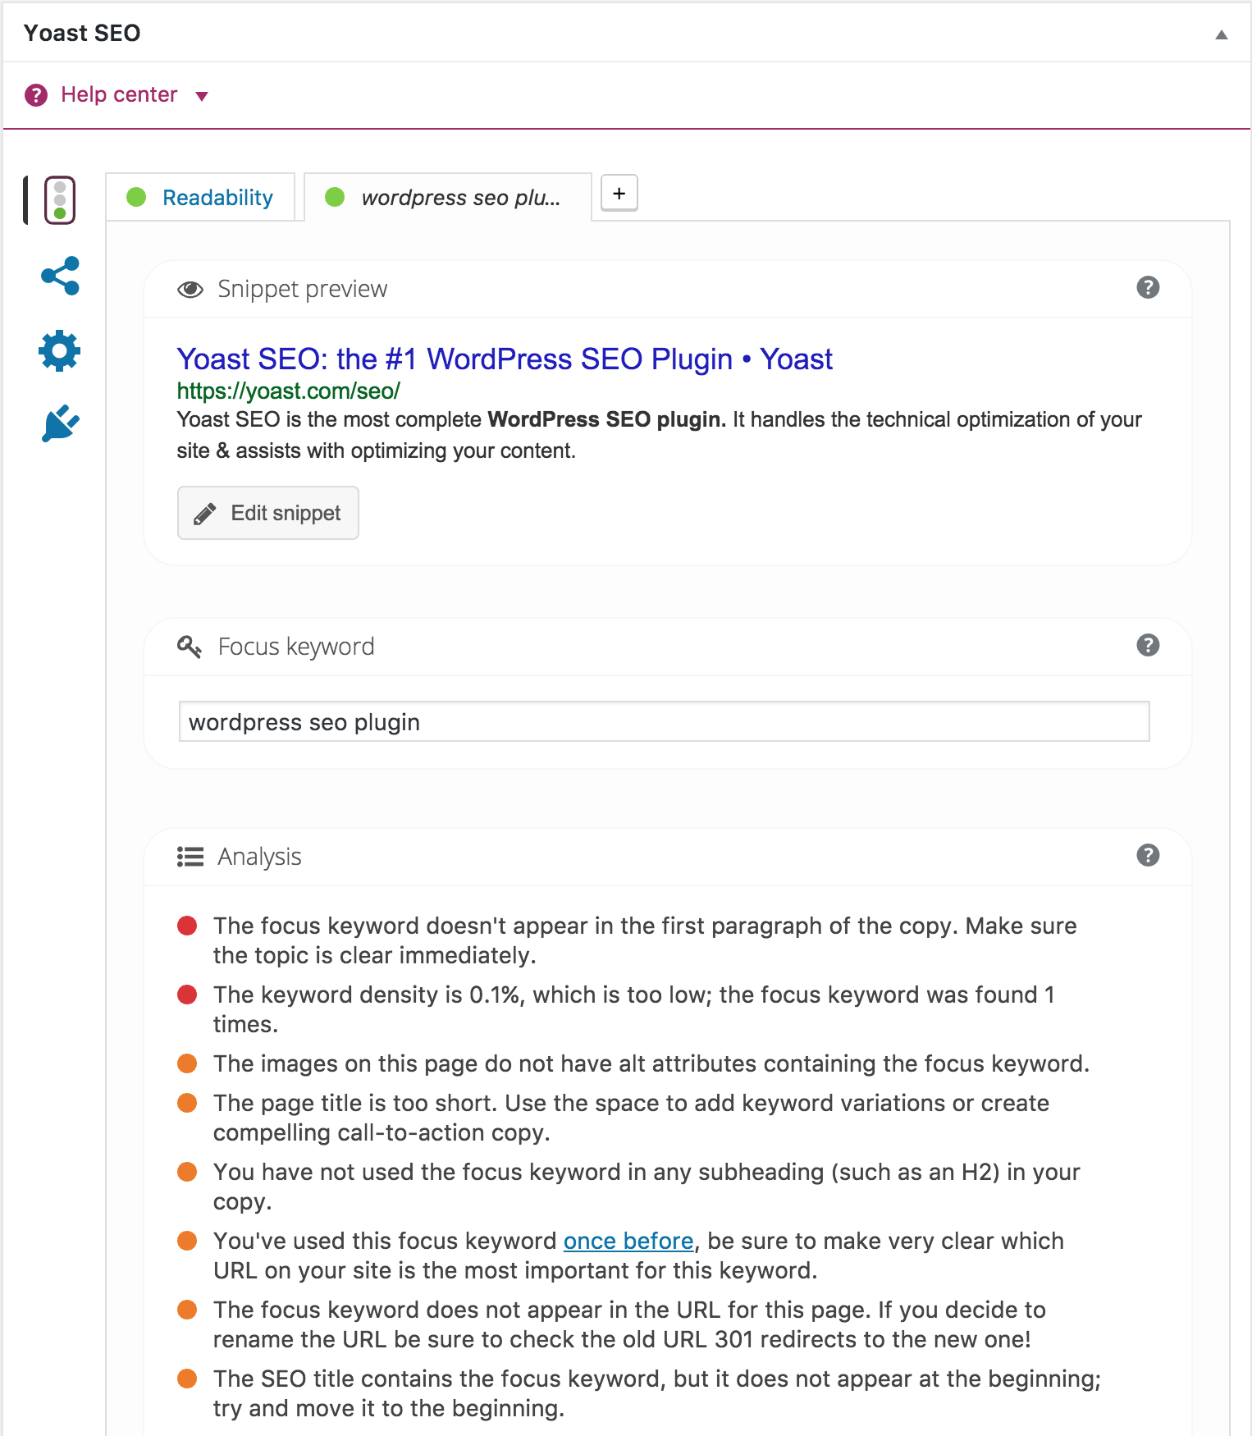Expand the Help center dropdown
This screenshot has height=1436, width=1252.
pos(201,95)
